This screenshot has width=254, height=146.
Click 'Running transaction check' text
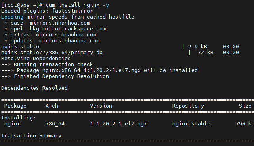pyautogui.click(x=53, y=64)
